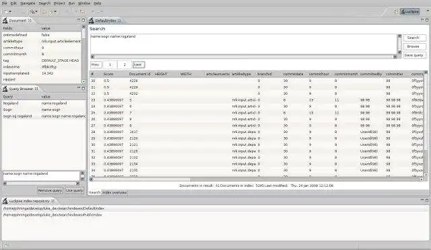The width and height of the screenshot is (431, 250).
Task: Click the Search button
Action: point(415,38)
